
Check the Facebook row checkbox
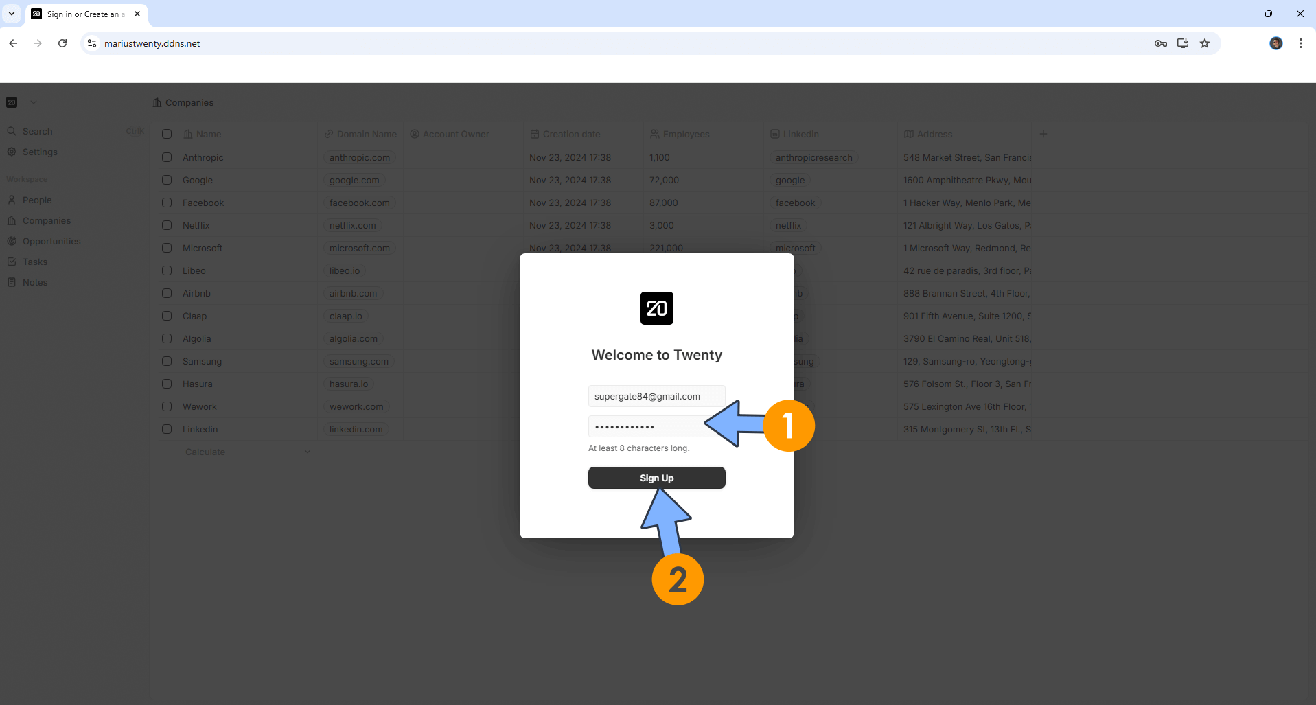167,203
